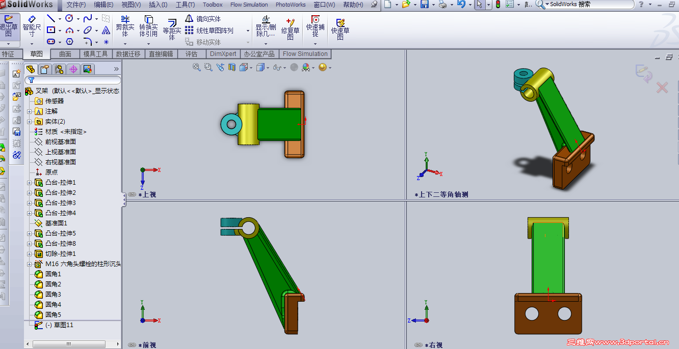
Task: Open the 工具(T) menu
Action: click(185, 5)
